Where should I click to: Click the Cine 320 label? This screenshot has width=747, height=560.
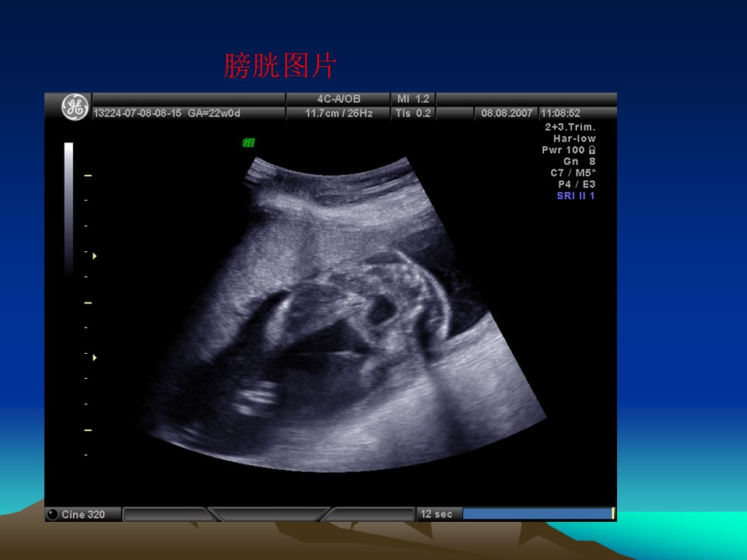point(83,514)
